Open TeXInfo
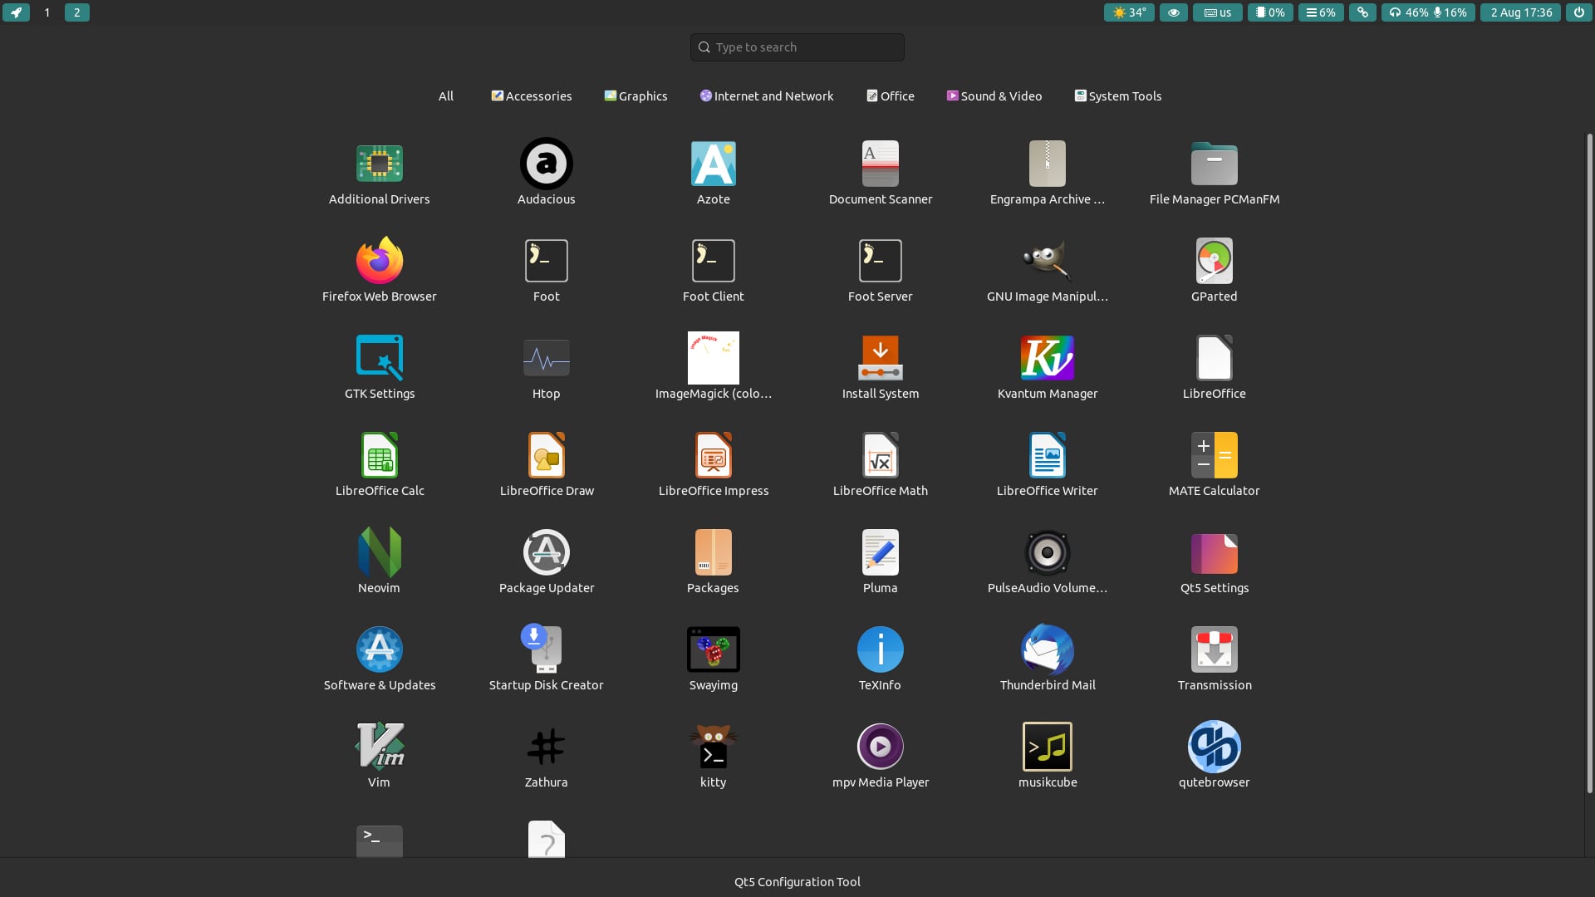 coord(881,659)
